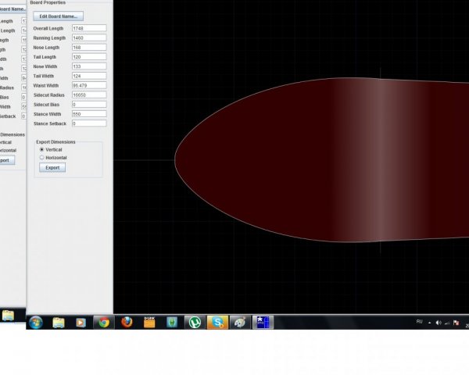This screenshot has height=375, width=469.
Task: Click the Overall Length input field
Action: (89, 28)
